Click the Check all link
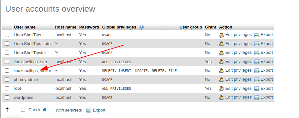This screenshot has width=299, height=118. pos(37,110)
